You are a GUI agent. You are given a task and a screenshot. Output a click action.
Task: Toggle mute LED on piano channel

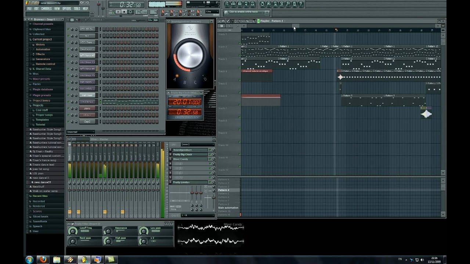pyautogui.click(x=68, y=109)
